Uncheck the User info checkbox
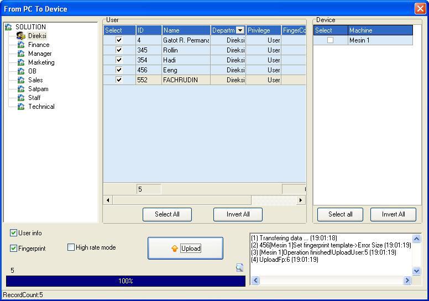This screenshot has width=429, height=301. (14, 233)
